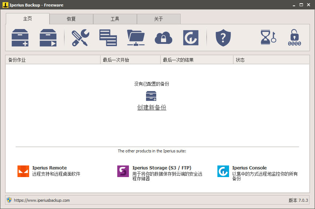Click the 版本 7.0.3 version label
The height and width of the screenshot is (209, 315).
coord(298,200)
